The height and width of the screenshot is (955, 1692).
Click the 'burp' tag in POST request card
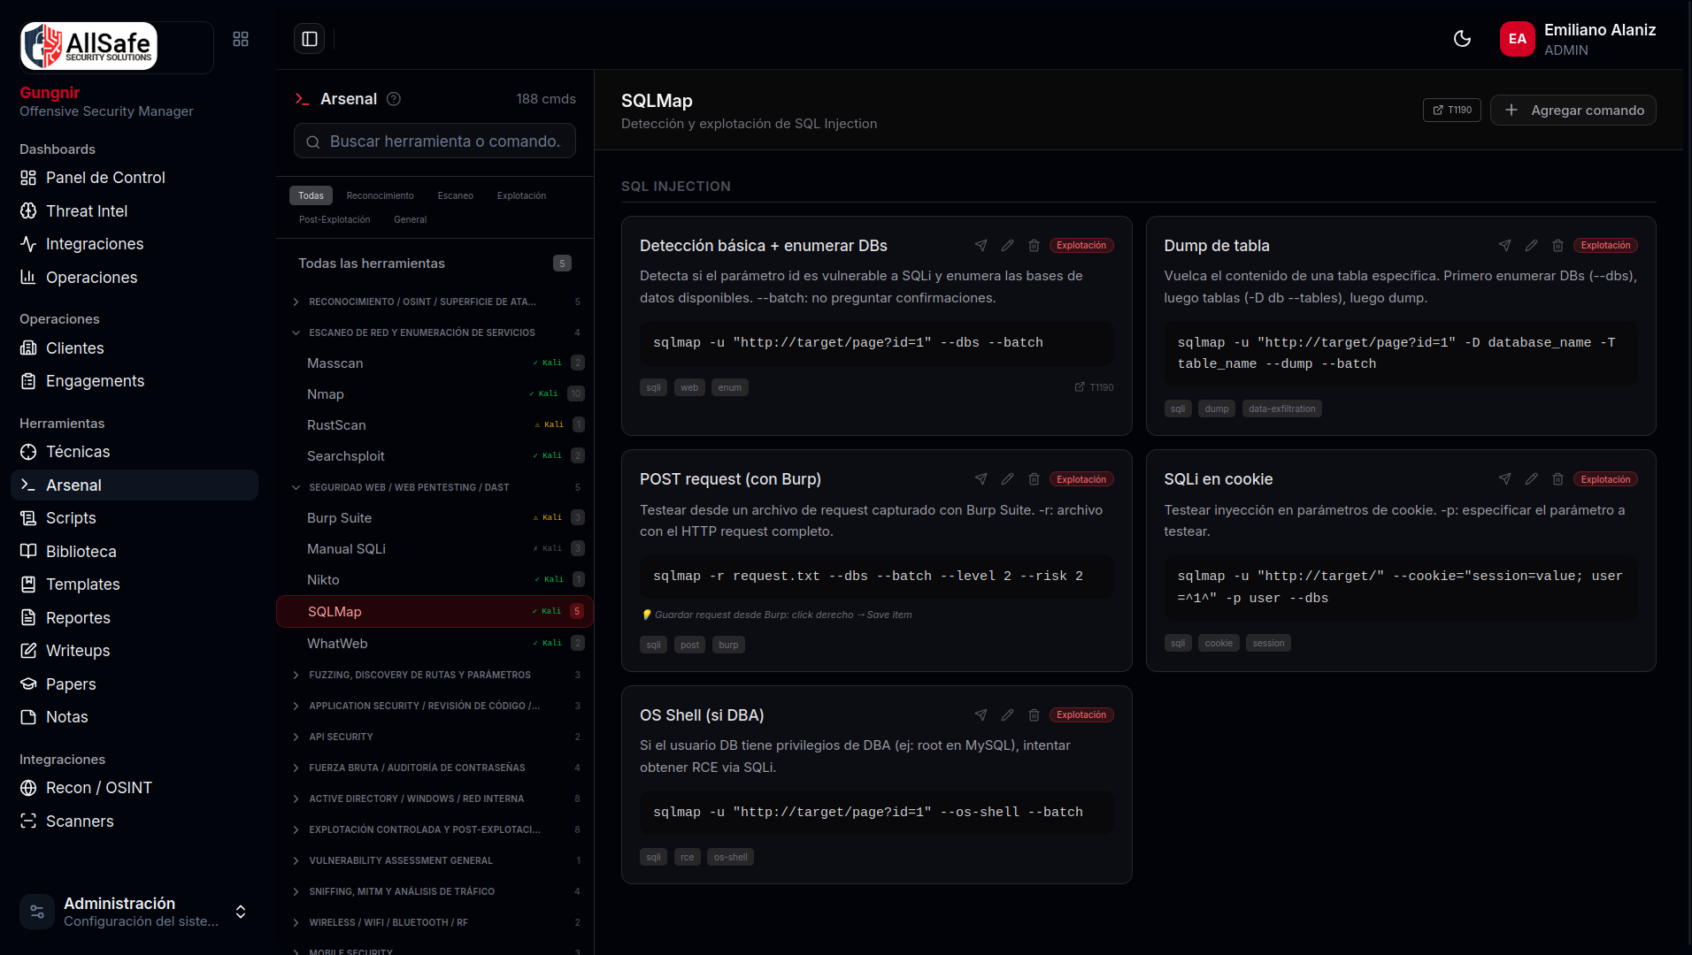coord(728,645)
